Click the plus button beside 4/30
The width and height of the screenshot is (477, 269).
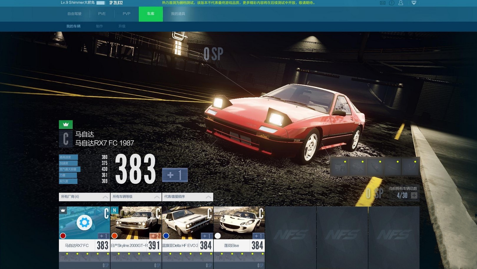[x=414, y=195]
